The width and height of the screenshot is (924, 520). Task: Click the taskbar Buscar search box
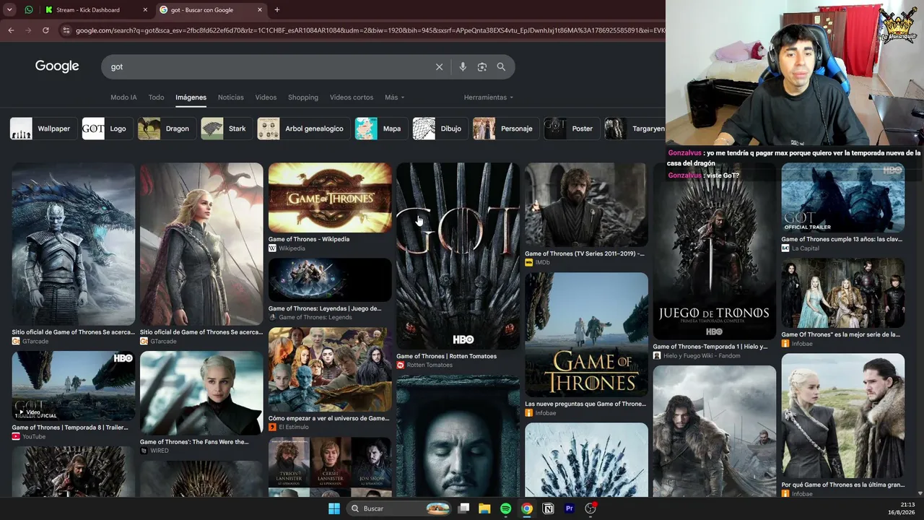(399, 508)
